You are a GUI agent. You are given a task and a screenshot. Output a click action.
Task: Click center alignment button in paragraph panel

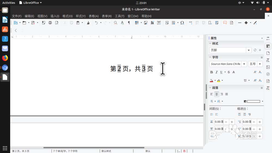[x=217, y=94]
